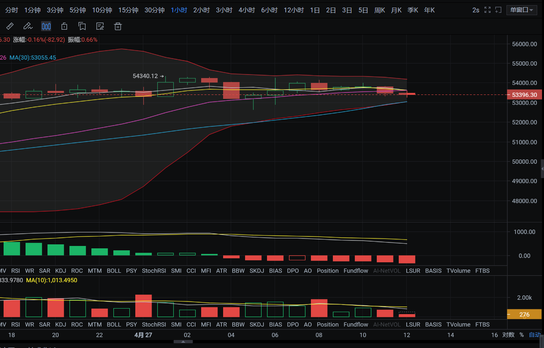Expand the bottom panel with the up arrow

(x=183, y=342)
